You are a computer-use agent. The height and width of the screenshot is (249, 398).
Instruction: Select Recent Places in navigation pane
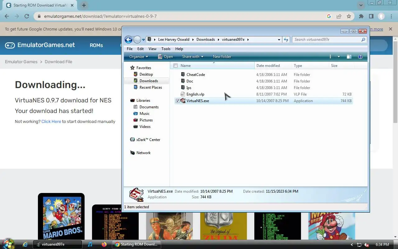pyautogui.click(x=151, y=87)
